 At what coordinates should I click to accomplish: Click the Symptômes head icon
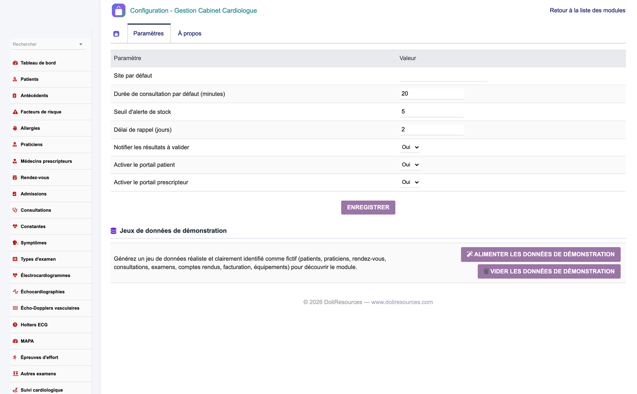pos(15,243)
